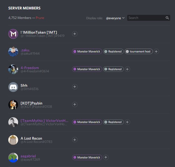Remove Monster Maverick role from 4-Freedom
The width and height of the screenshot is (175, 167).
coord(75,69)
